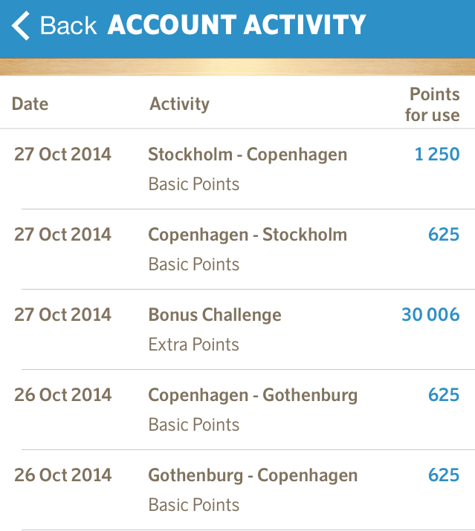Click the 30 006 points value
The height and width of the screenshot is (531, 475).
tap(430, 315)
